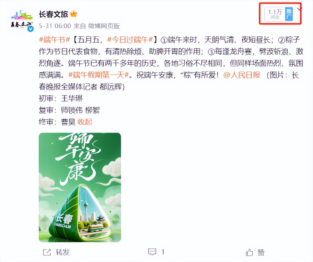Screen dimensions: 313x262
Task: Expand the post options chevron menu
Action: [x=300, y=9]
